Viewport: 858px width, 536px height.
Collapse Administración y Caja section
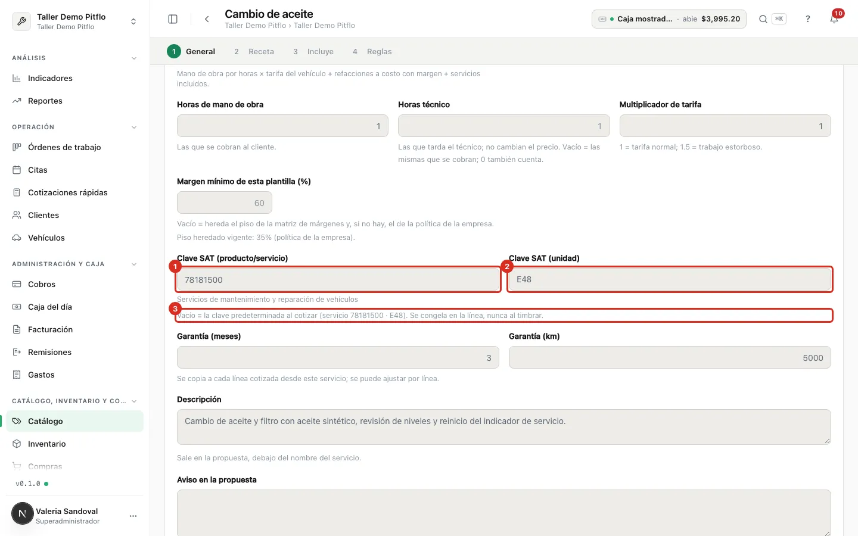click(x=134, y=264)
